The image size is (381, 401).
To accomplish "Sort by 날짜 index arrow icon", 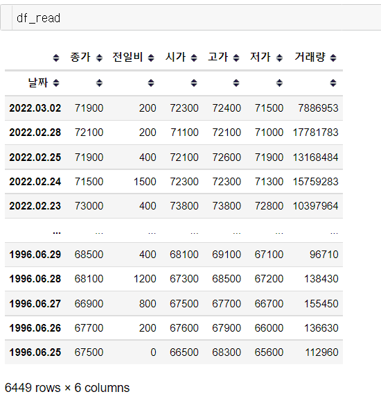I will pos(56,83).
